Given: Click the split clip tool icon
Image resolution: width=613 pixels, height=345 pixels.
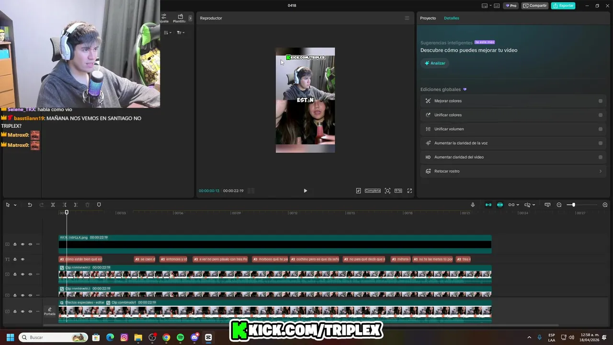Looking at the screenshot, I should click(x=53, y=205).
